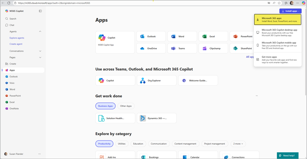Select the Utilities category pill

(x=122, y=144)
